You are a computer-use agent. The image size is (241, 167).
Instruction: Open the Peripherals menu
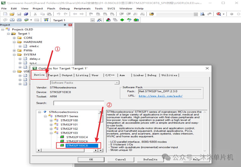[x=82, y=9]
